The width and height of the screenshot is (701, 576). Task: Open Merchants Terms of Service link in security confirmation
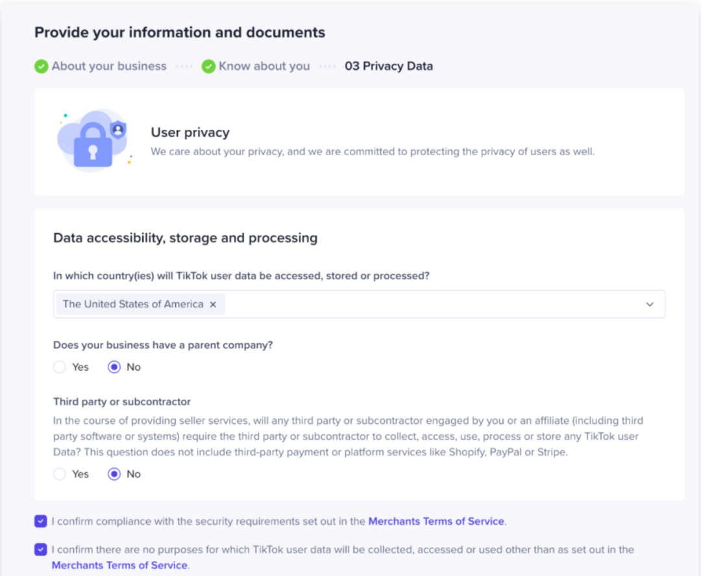(436, 521)
